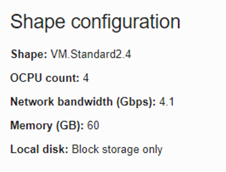226x172 pixels.
Task: Select the "Block storage only" value
Action: 117,149
